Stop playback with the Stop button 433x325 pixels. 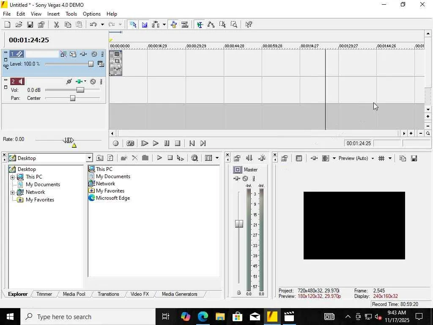click(178, 143)
